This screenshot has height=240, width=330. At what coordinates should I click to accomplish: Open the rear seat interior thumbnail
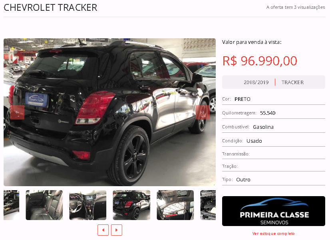coord(44,205)
